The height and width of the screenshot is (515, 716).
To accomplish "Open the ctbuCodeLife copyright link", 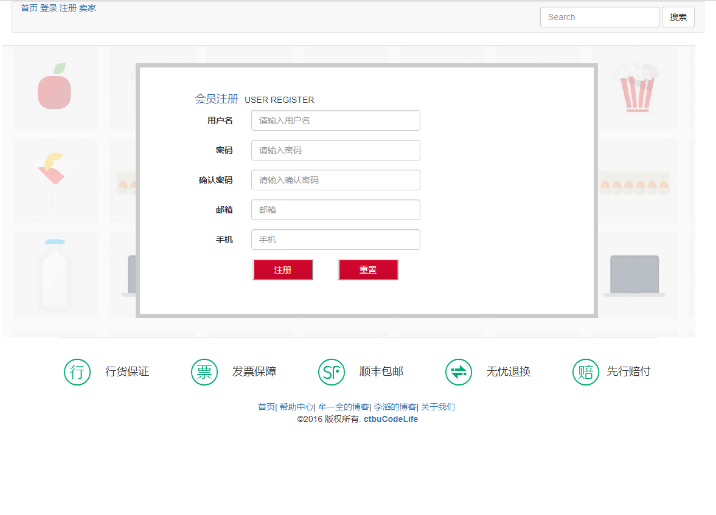I will pos(391,419).
